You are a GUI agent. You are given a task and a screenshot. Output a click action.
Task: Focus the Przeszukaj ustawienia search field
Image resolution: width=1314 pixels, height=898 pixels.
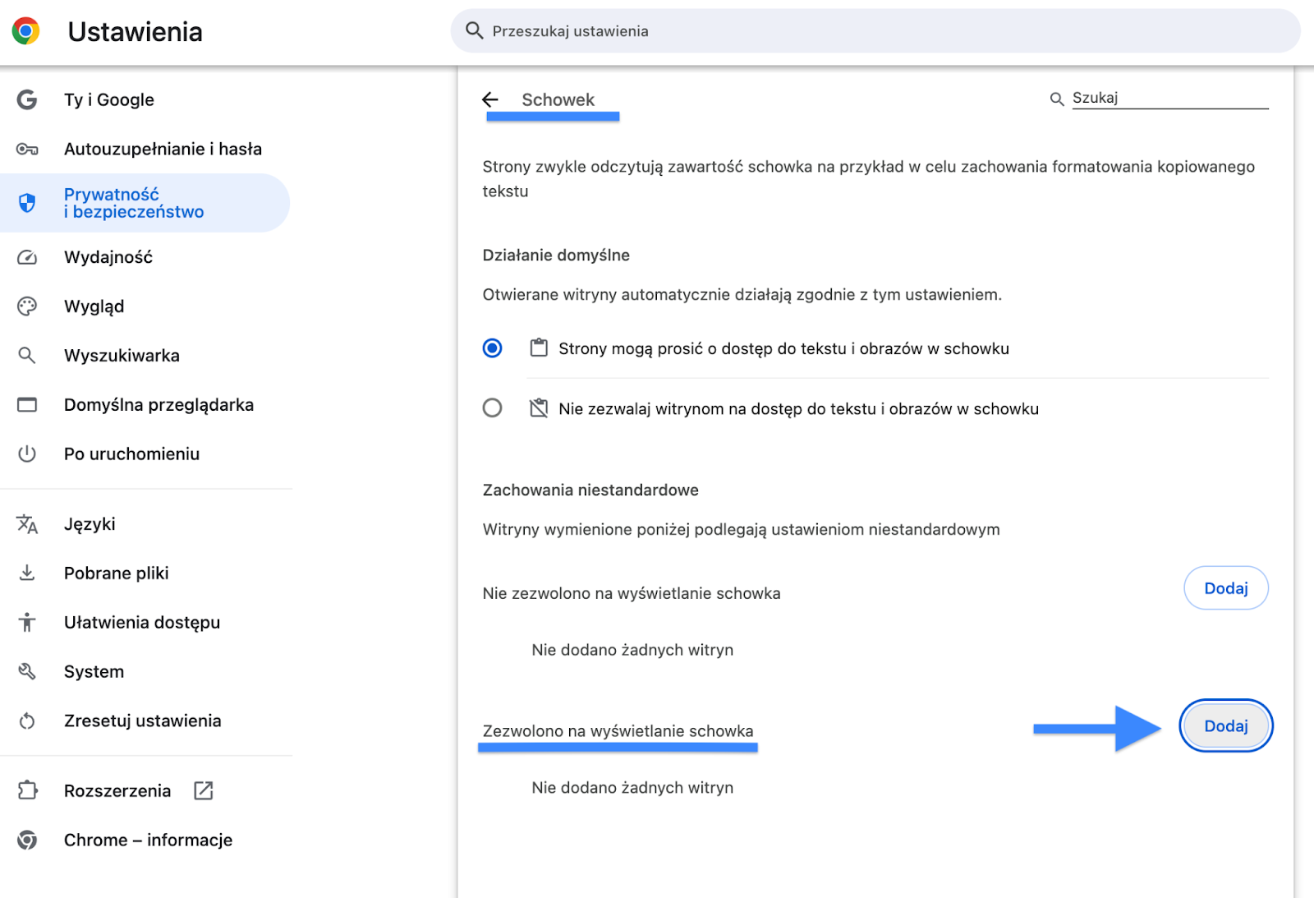coord(875,31)
